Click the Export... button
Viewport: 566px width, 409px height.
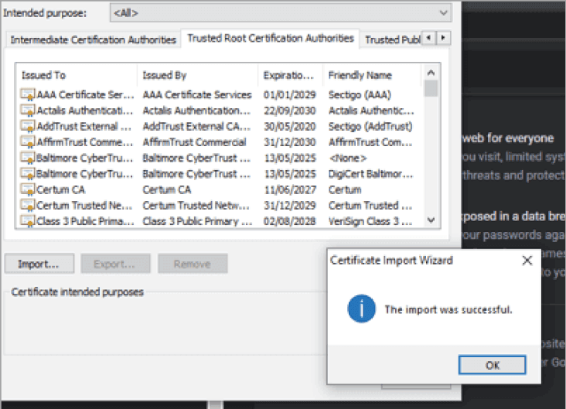(x=115, y=264)
